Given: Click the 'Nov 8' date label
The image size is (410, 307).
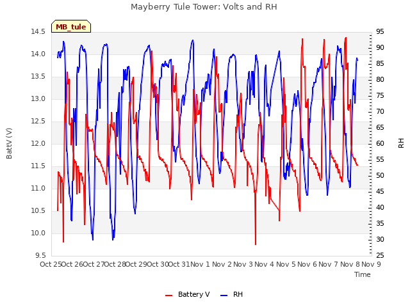Looking at the screenshot, I should coord(350,264).
